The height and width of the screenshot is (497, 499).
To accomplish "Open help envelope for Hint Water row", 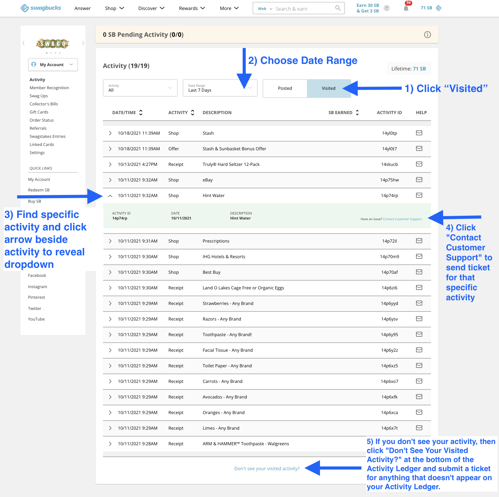I will pos(419,195).
